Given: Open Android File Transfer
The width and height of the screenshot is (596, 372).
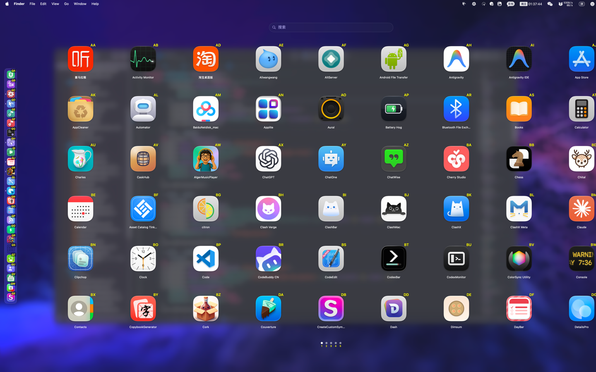Looking at the screenshot, I should [394, 59].
